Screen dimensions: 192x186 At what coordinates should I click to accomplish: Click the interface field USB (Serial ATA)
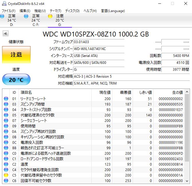click(x=99, y=56)
